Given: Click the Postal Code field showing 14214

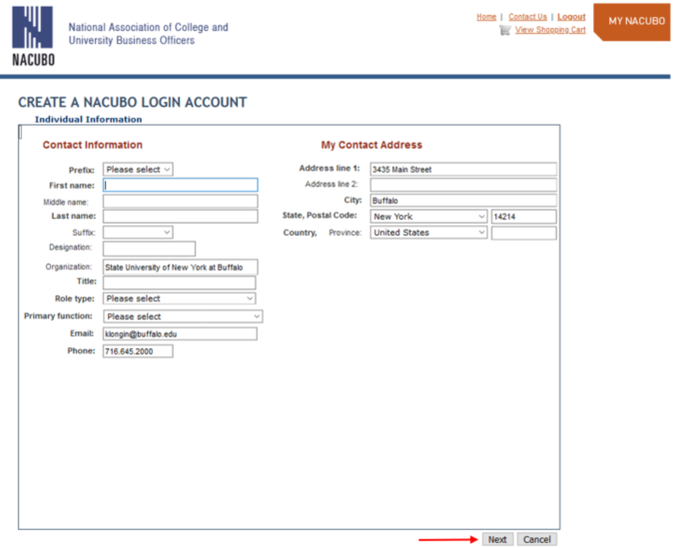Looking at the screenshot, I should (523, 217).
